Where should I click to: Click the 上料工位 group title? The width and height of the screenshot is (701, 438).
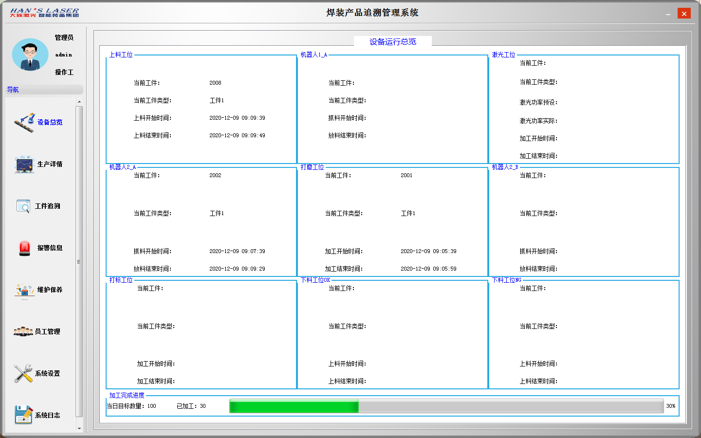click(121, 55)
